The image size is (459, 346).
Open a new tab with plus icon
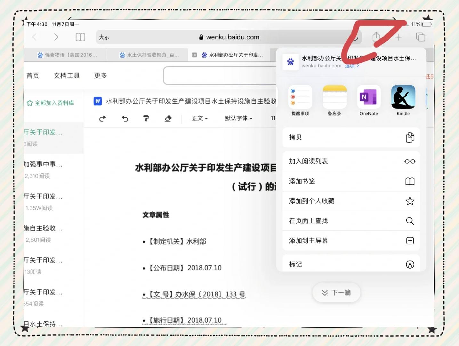(399, 37)
